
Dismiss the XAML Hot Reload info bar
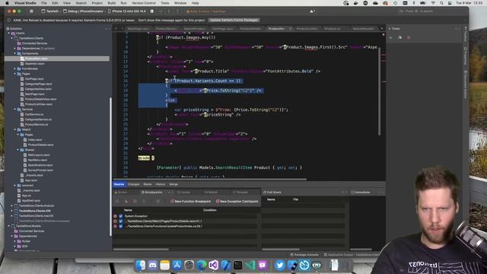(x=465, y=21)
